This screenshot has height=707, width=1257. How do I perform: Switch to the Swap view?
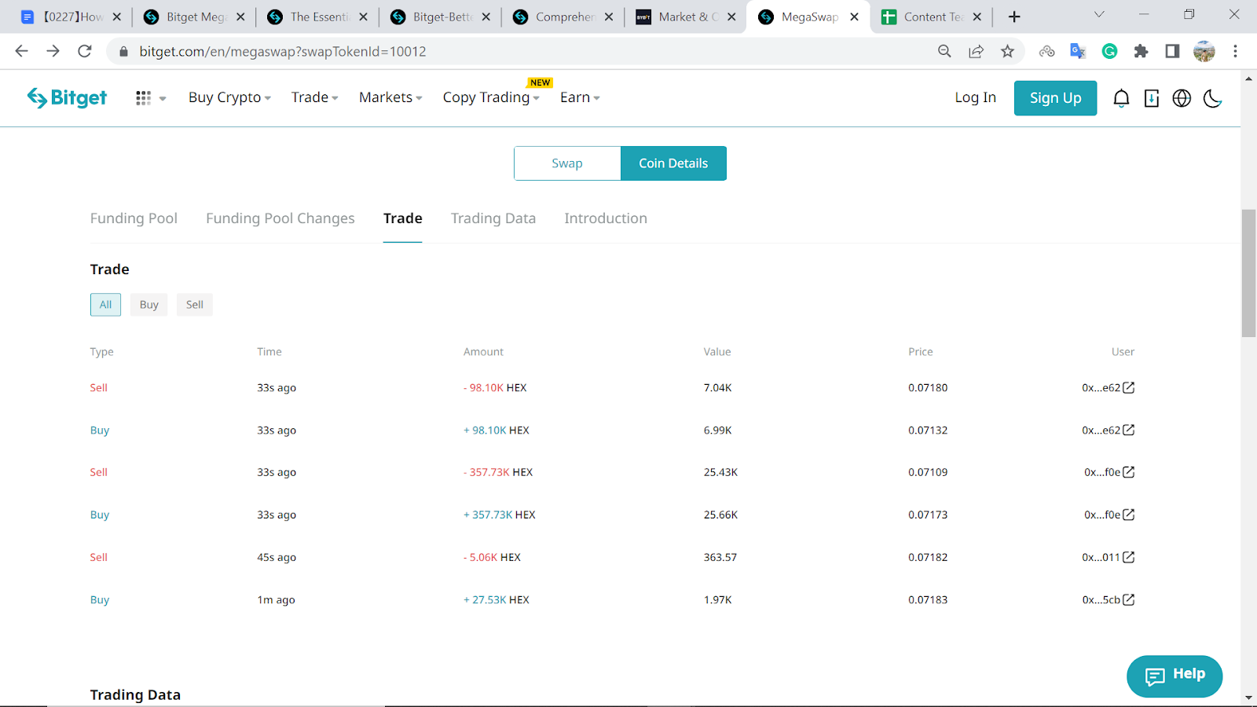567,163
